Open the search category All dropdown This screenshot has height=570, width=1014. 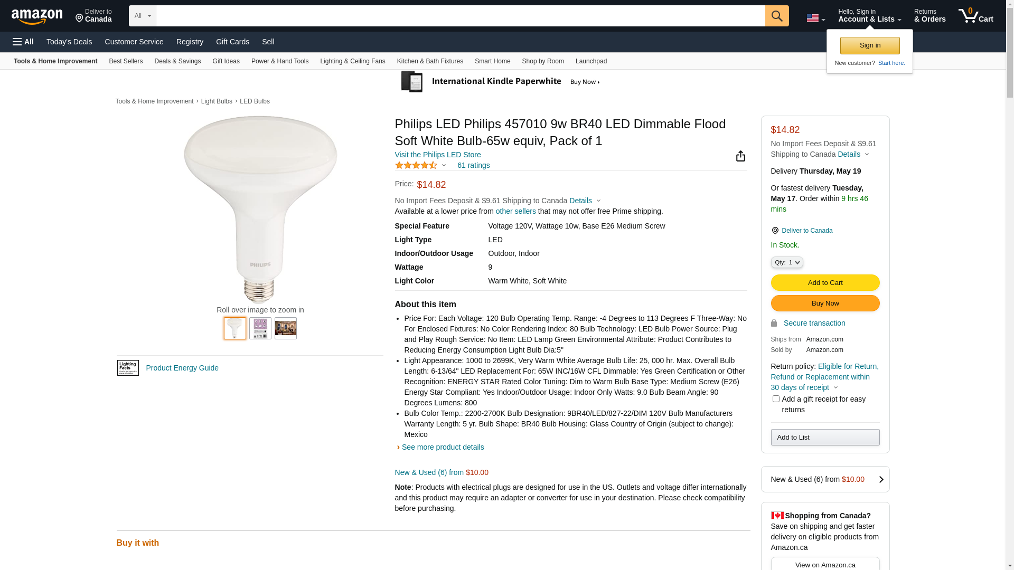click(x=143, y=16)
